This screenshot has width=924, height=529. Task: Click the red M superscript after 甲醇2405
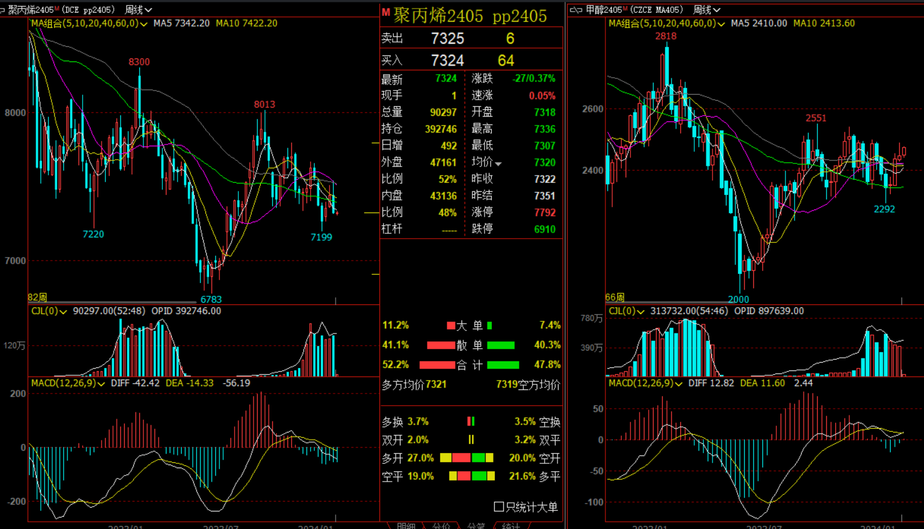pyautogui.click(x=625, y=8)
